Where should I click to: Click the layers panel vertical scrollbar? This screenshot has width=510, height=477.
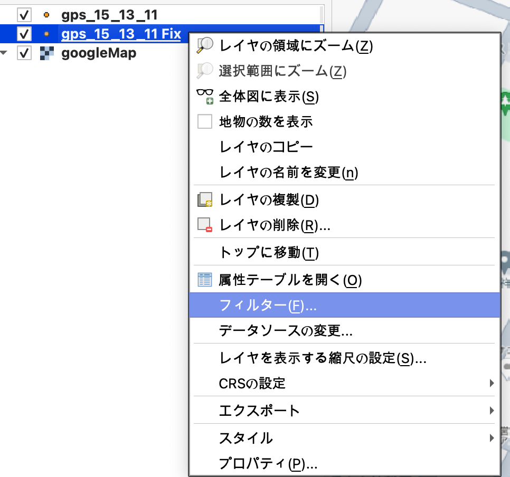pos(322,19)
